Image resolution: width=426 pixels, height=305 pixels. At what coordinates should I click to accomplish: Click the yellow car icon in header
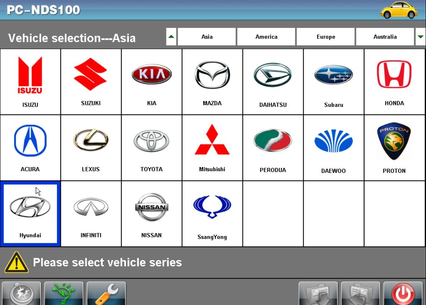click(x=399, y=10)
